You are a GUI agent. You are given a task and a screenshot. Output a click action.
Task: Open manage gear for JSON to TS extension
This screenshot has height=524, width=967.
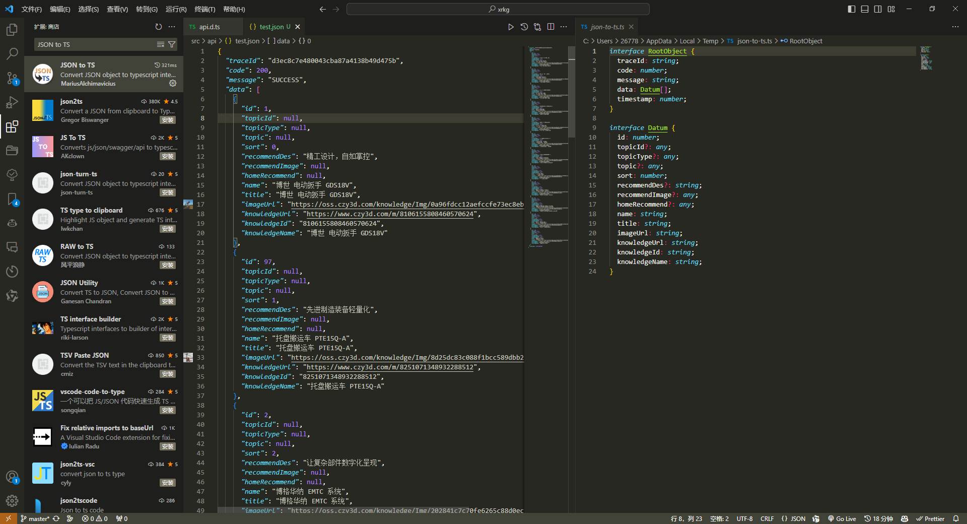pyautogui.click(x=173, y=83)
